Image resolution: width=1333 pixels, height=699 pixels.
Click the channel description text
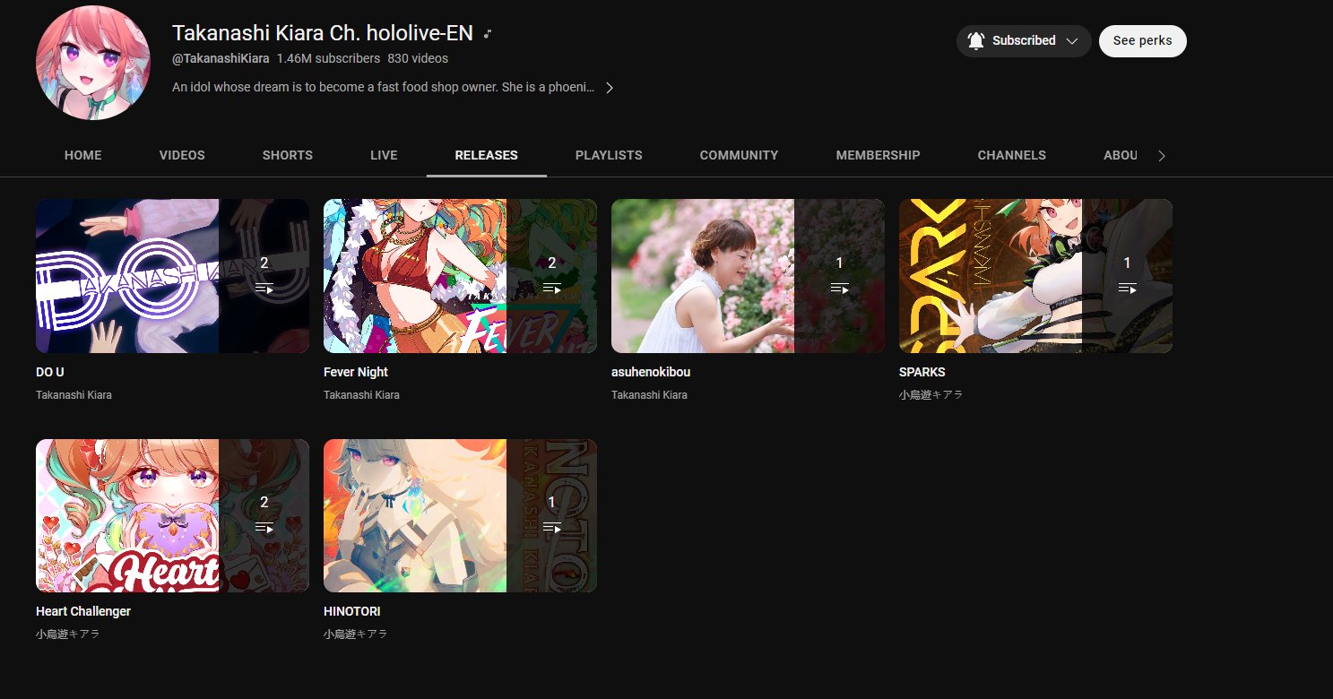pos(384,88)
